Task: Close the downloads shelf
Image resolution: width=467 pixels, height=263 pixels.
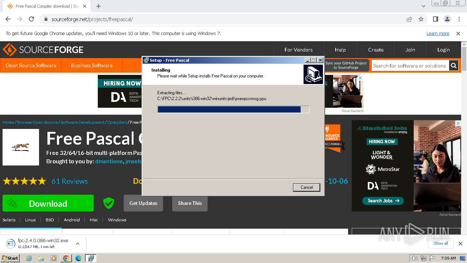Action: point(460,244)
